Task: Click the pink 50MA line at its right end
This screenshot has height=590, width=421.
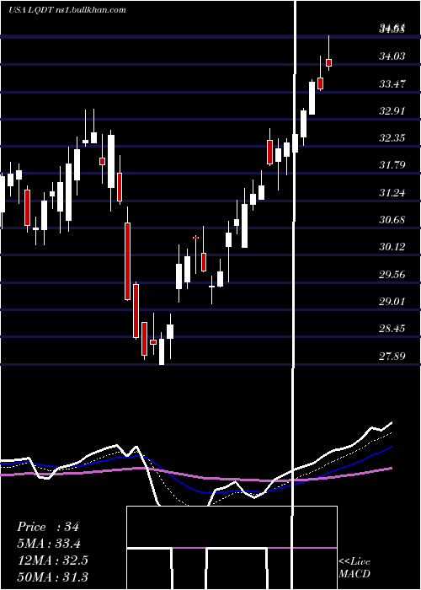Action: point(389,469)
